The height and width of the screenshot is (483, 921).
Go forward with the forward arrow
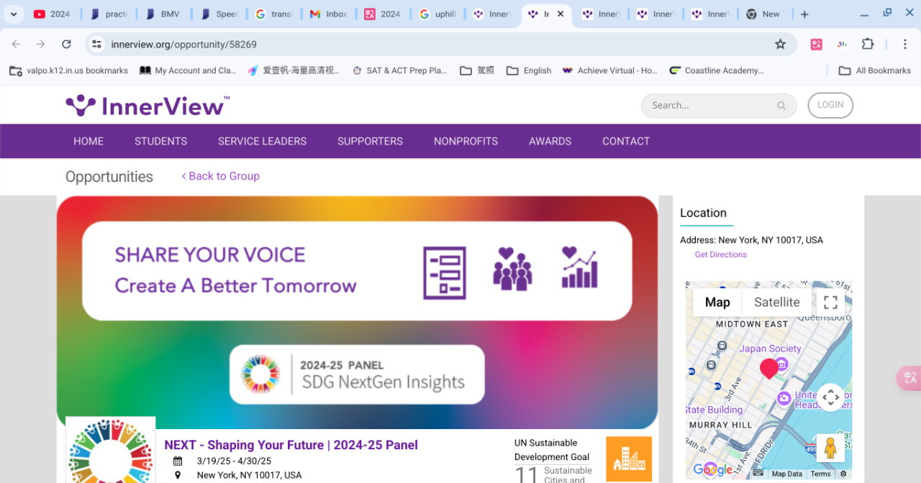pos(41,44)
